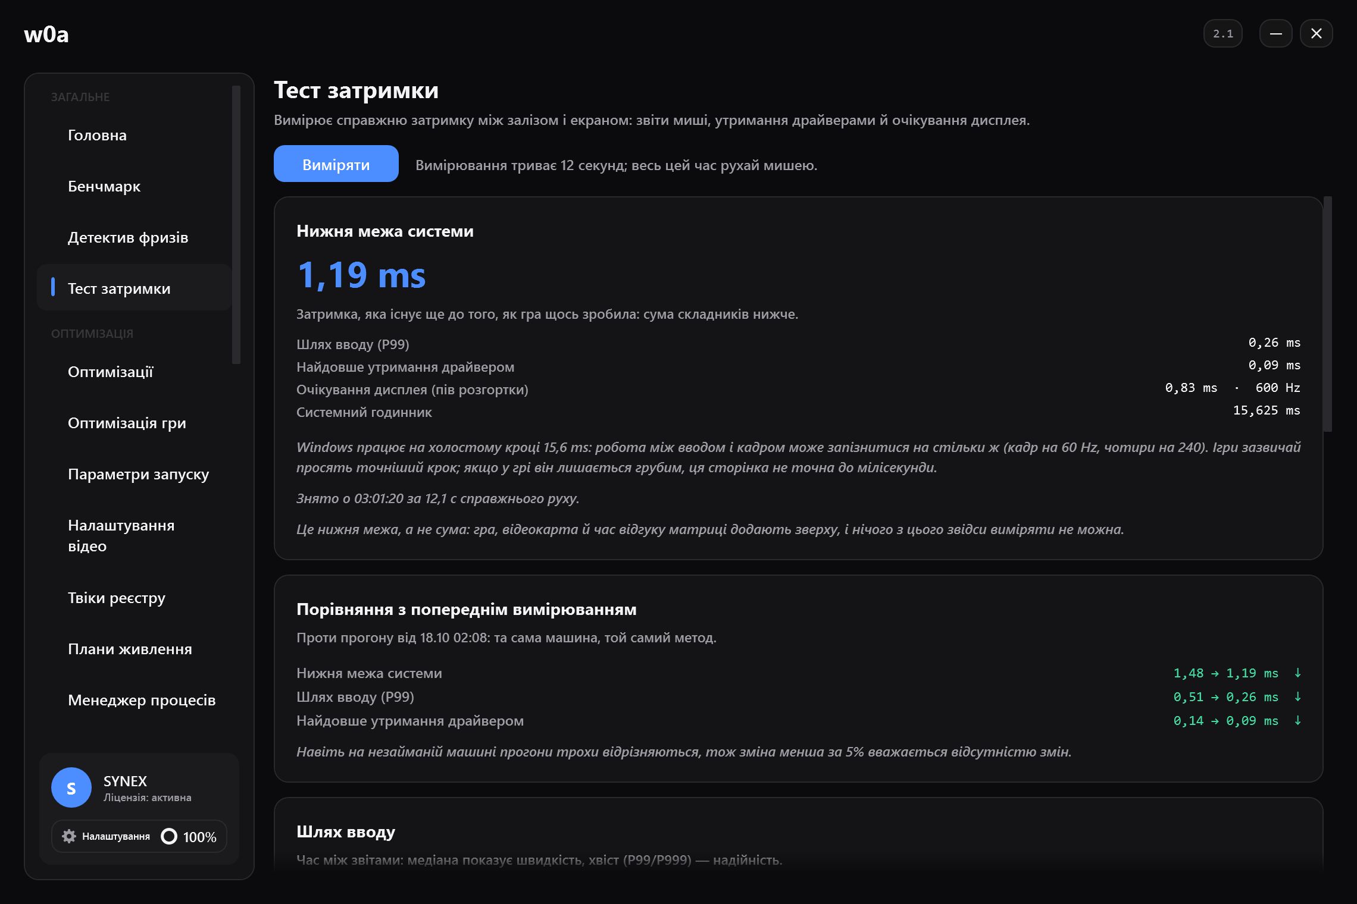Screen dimensions: 1357x904
Task: Go to Бенчмарк section
Action: coord(135,186)
